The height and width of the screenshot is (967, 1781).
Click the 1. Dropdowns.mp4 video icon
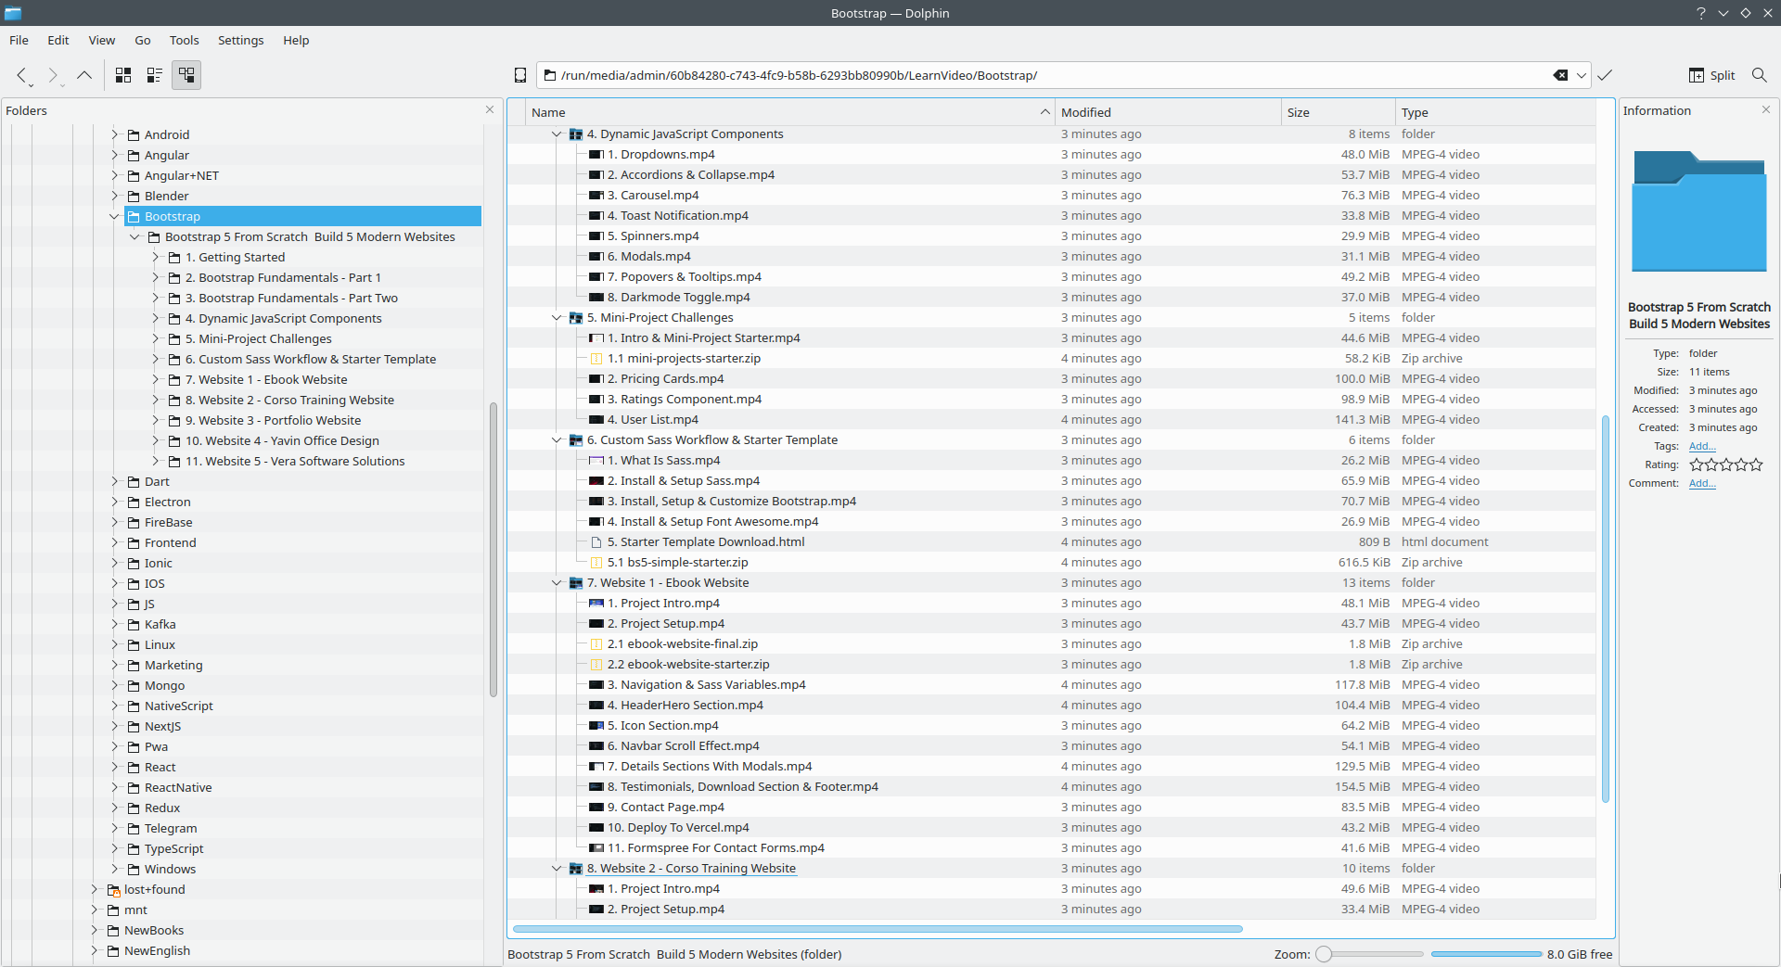[596, 155]
